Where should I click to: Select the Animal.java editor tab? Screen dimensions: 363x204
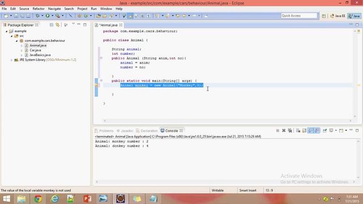[x=108, y=25]
